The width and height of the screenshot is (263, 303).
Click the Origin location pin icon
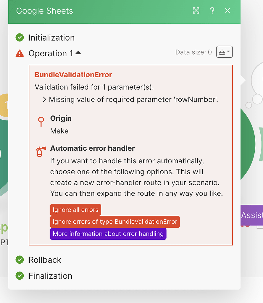[x=41, y=121]
